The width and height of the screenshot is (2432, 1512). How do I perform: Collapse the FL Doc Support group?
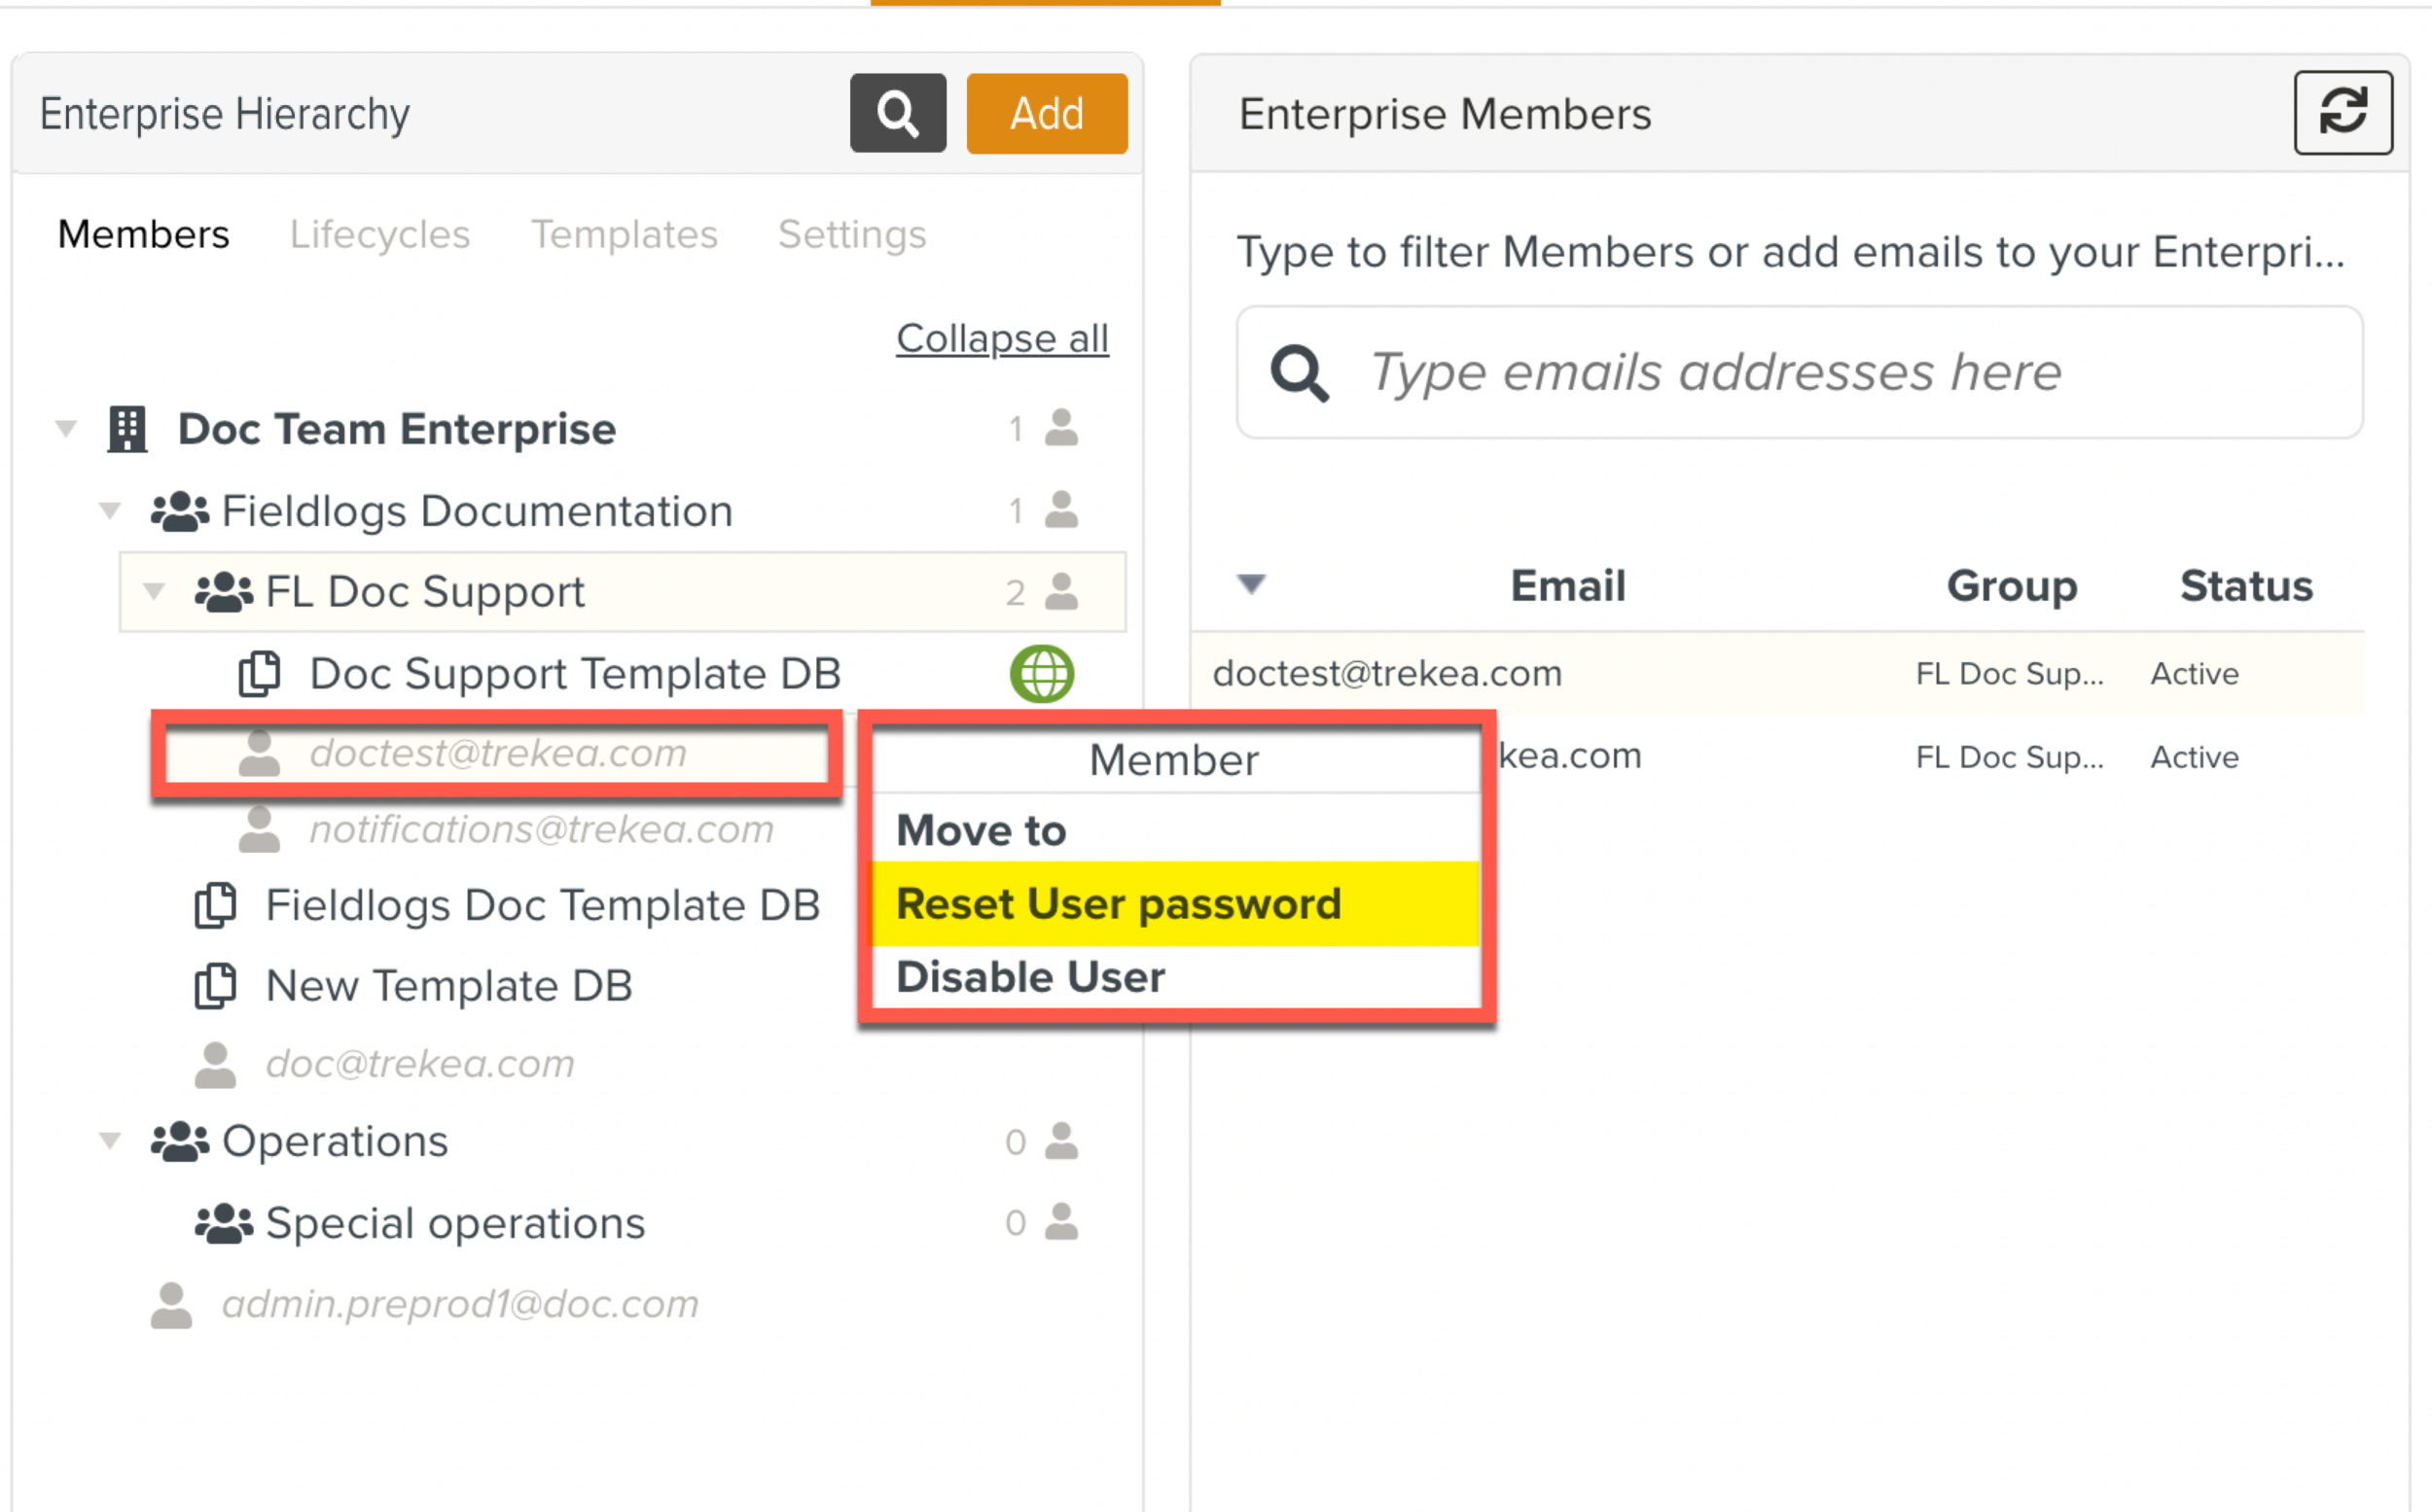point(154,592)
